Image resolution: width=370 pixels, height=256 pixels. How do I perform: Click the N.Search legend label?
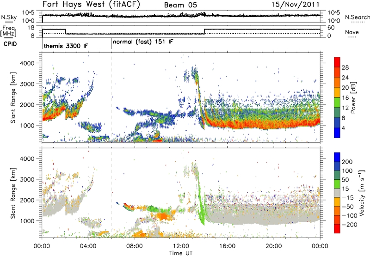click(x=358, y=17)
